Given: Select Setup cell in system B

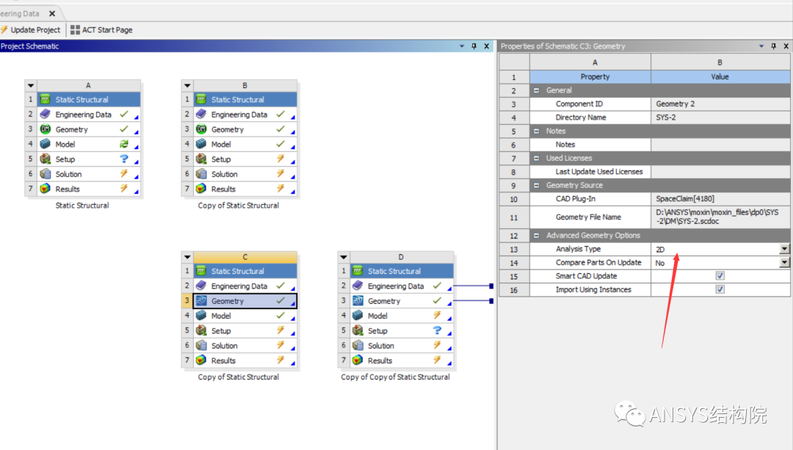Looking at the screenshot, I should pos(245,159).
